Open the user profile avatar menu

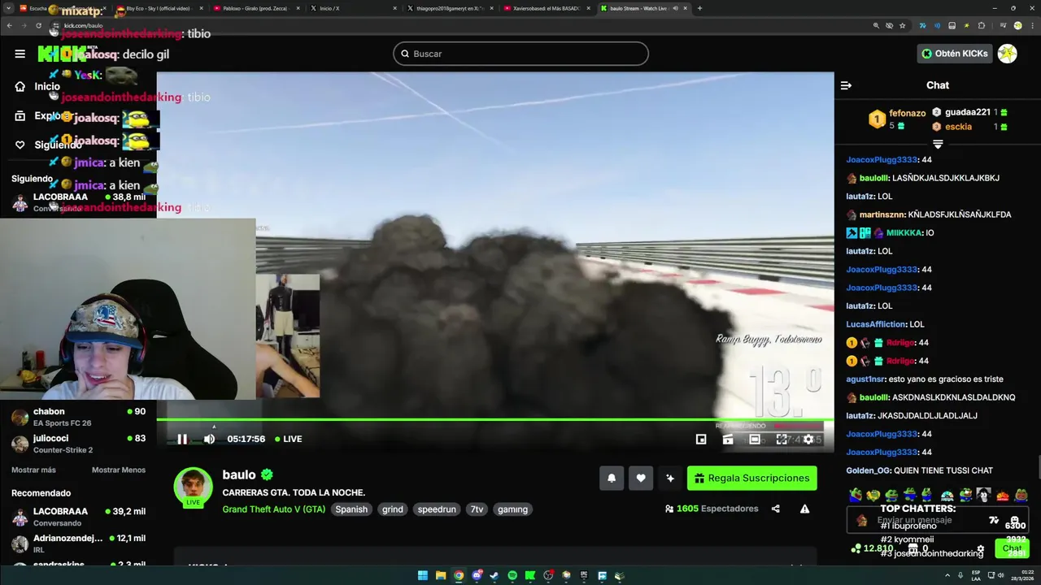tap(1008, 54)
